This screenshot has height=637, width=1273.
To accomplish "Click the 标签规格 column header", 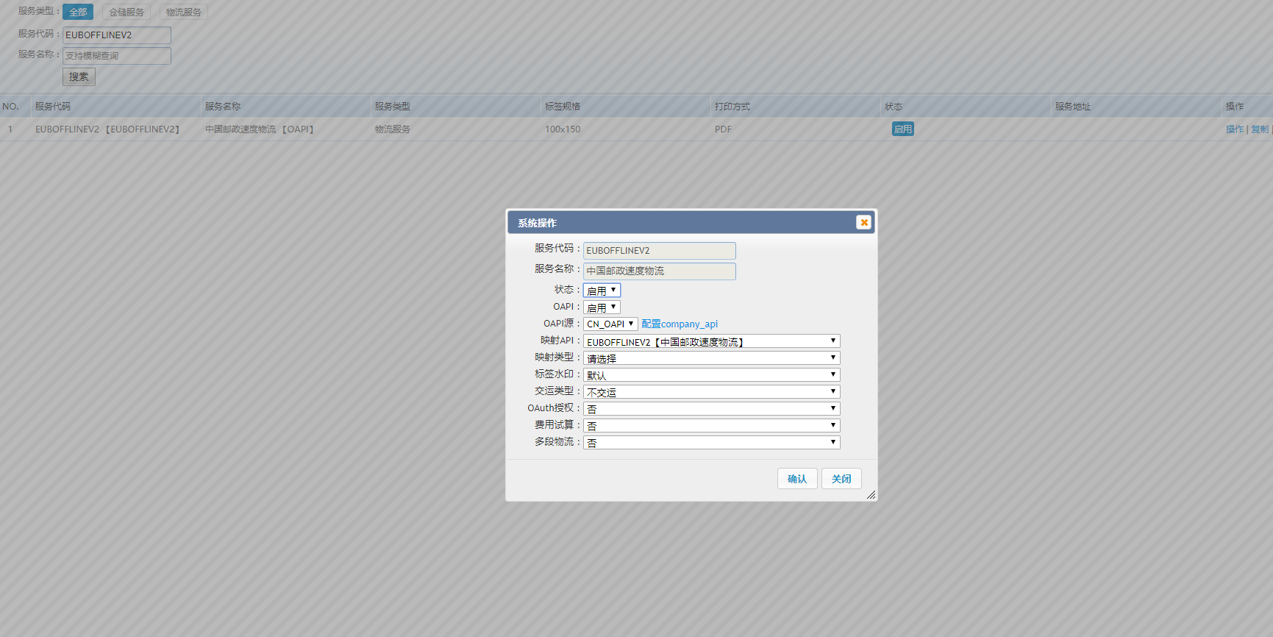I will click(x=563, y=107).
